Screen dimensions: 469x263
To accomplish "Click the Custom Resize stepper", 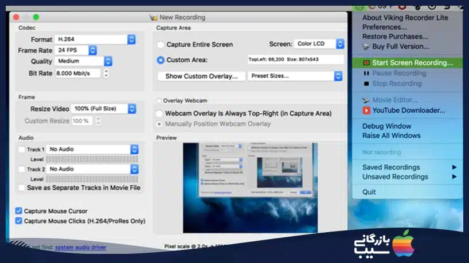I will (x=98, y=121).
